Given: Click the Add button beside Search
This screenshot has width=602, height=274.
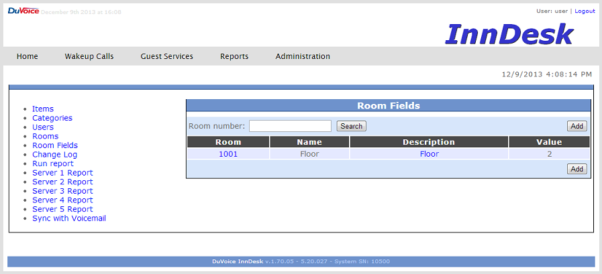Looking at the screenshot, I should (576, 126).
